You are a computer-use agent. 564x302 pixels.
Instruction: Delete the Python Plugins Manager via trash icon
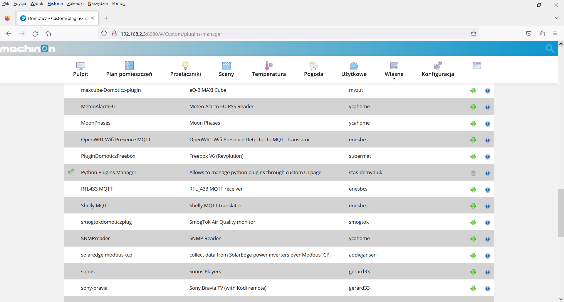click(x=473, y=173)
